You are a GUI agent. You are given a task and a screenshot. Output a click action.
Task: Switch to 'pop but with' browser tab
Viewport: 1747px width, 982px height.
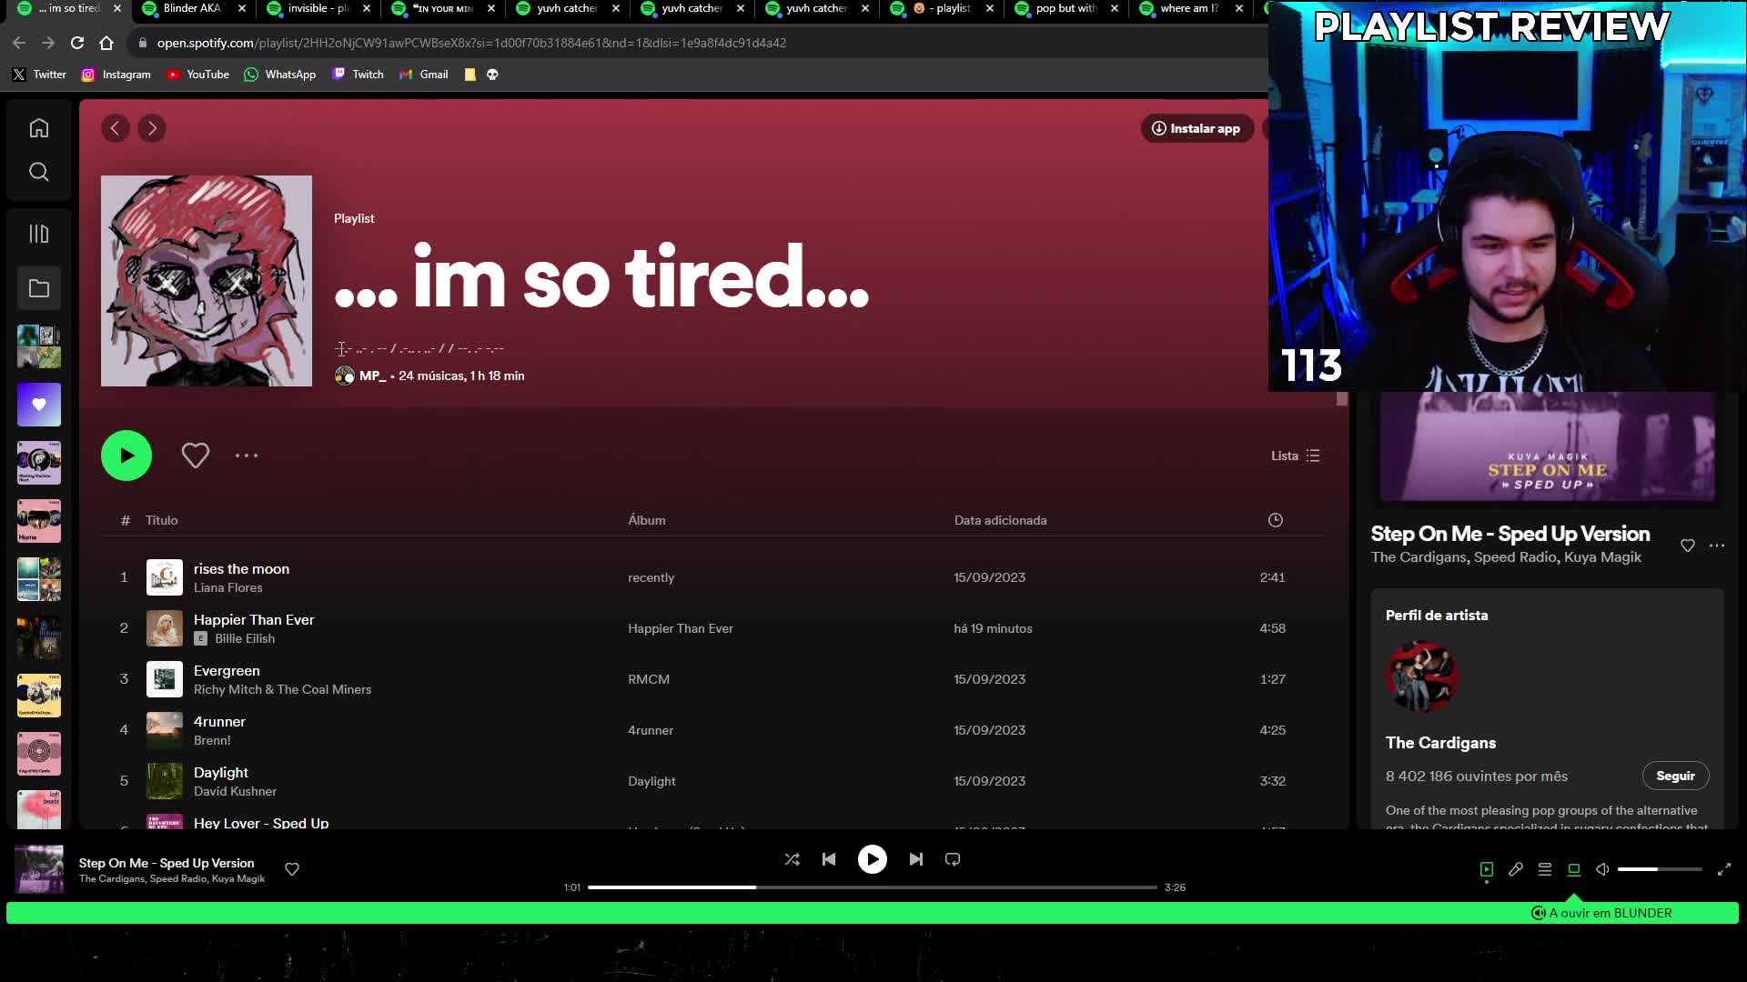point(1066,8)
